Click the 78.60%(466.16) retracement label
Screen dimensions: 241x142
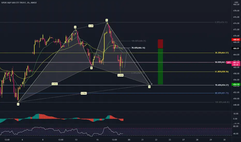[x=138, y=48]
